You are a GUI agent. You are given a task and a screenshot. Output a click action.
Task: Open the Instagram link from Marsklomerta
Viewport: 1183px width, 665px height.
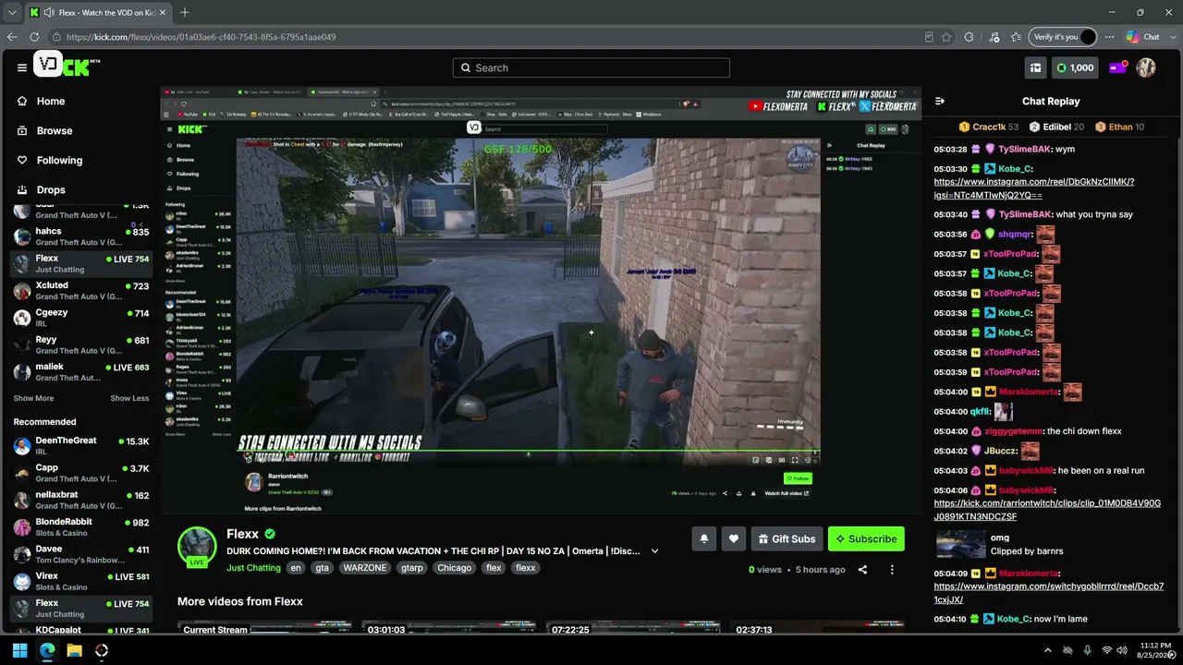(1049, 593)
